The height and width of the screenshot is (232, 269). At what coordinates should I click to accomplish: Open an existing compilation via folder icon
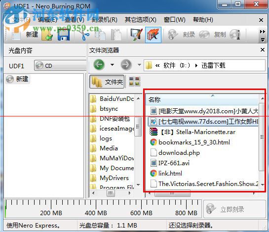coord(47,35)
